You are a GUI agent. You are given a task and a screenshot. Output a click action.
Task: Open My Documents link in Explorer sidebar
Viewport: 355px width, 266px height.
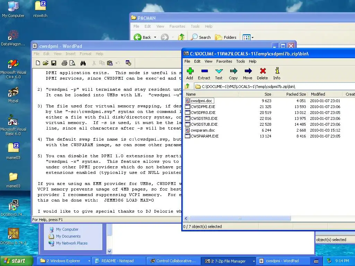pyautogui.click(x=68, y=236)
